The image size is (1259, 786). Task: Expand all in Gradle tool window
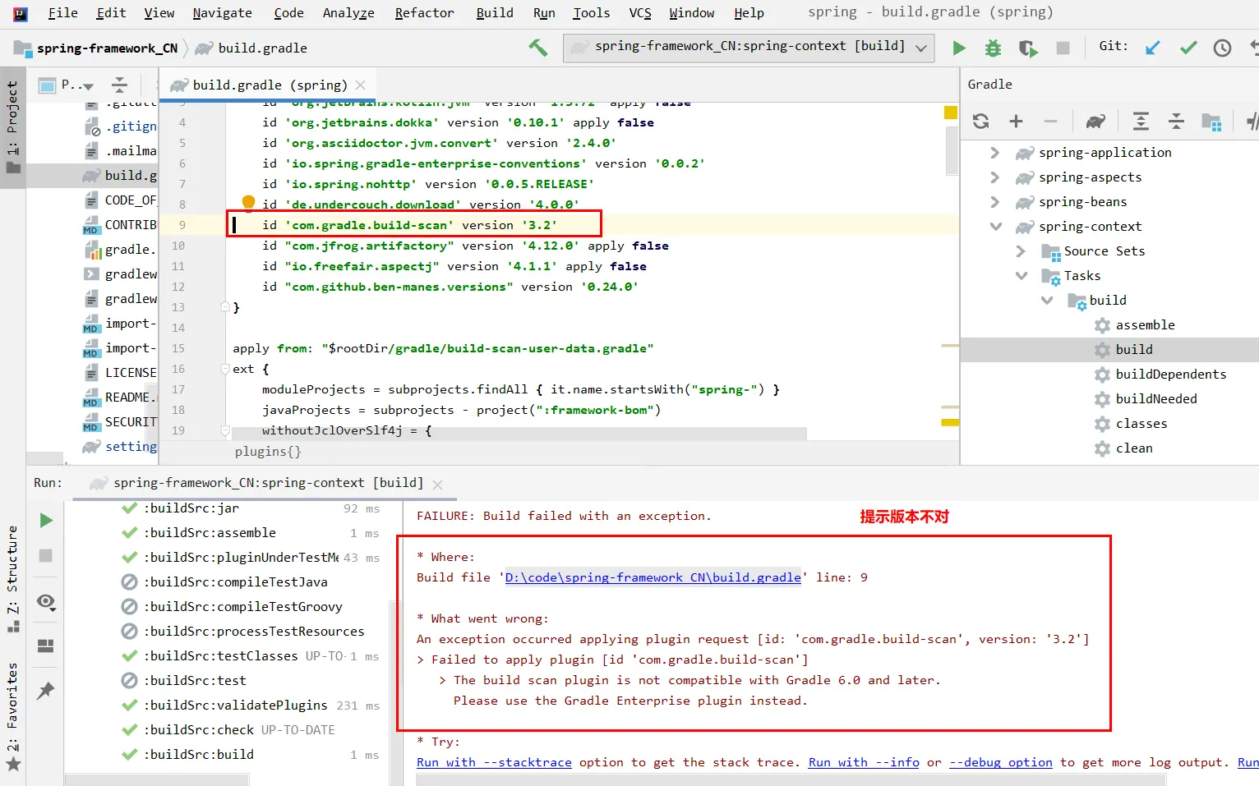tap(1141, 122)
